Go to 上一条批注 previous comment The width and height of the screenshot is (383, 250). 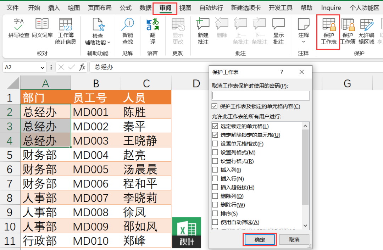pyautogui.click(x=240, y=31)
